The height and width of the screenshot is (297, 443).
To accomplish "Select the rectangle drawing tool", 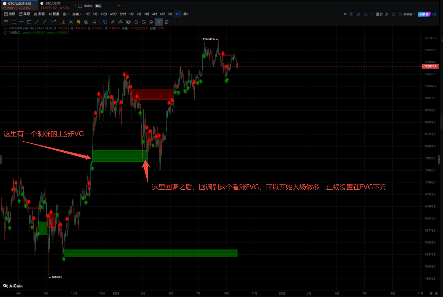I will (29, 22).
